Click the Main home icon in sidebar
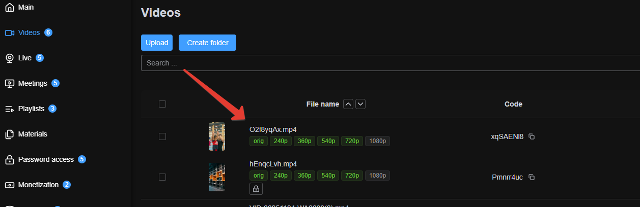Image resolution: width=640 pixels, height=207 pixels. click(x=9, y=8)
